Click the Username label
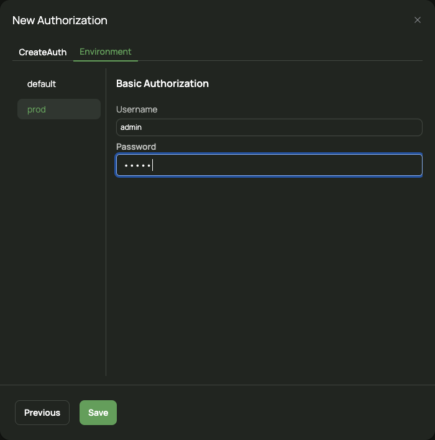This screenshot has height=440, width=435. tap(137, 109)
